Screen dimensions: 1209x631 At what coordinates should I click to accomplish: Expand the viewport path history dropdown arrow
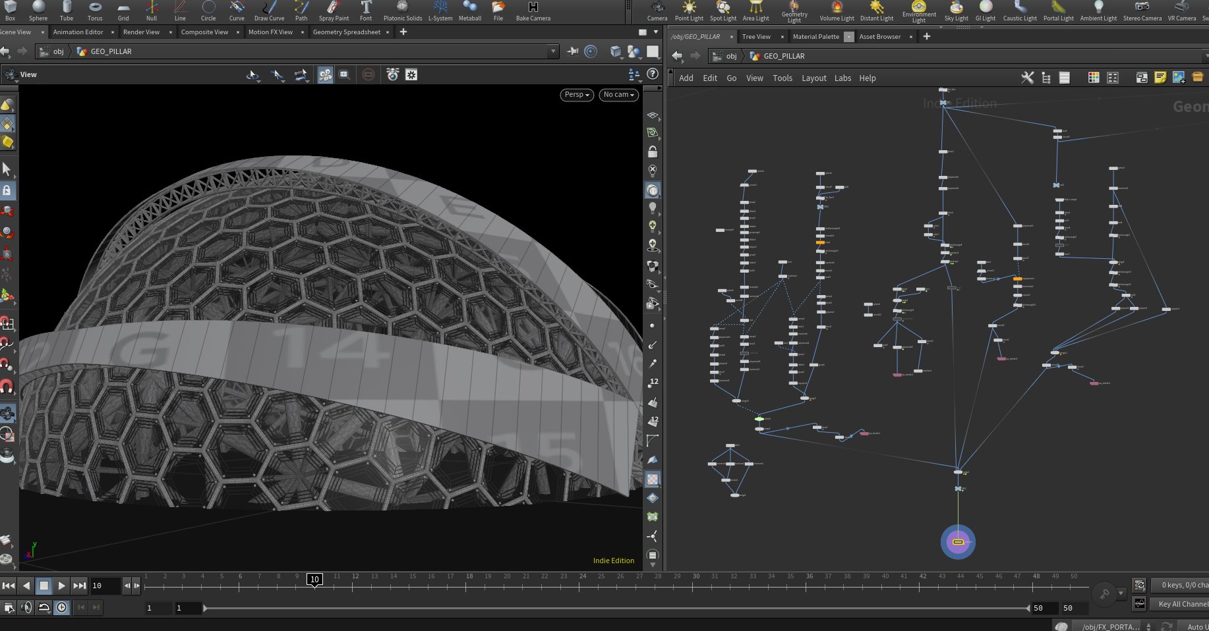click(552, 51)
